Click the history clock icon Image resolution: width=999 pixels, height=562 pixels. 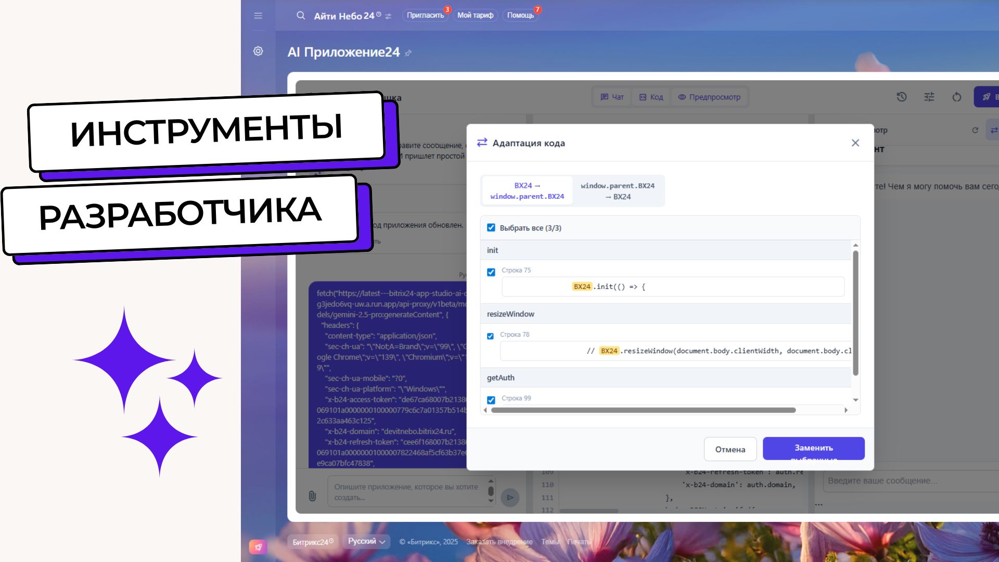(x=902, y=97)
